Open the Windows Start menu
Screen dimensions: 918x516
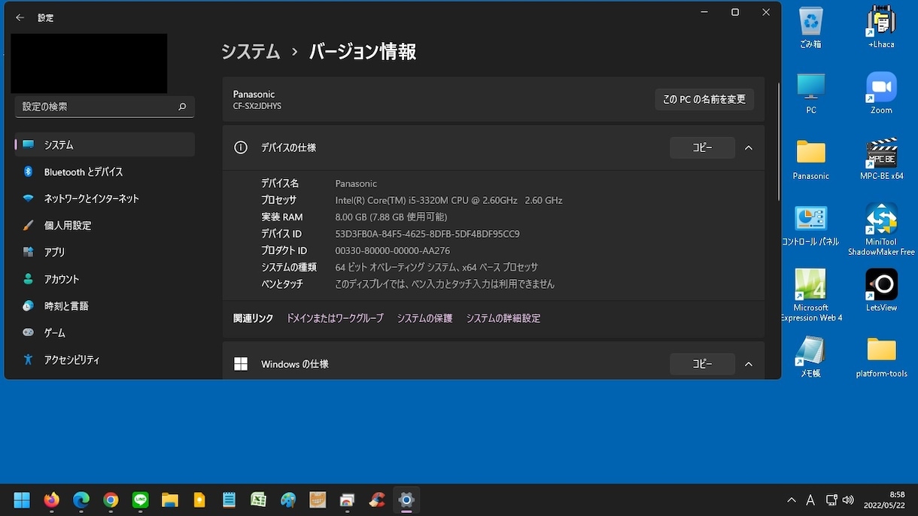[22, 500]
